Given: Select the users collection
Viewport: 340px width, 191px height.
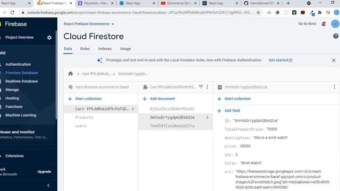Looking at the screenshot, I should (81, 126).
